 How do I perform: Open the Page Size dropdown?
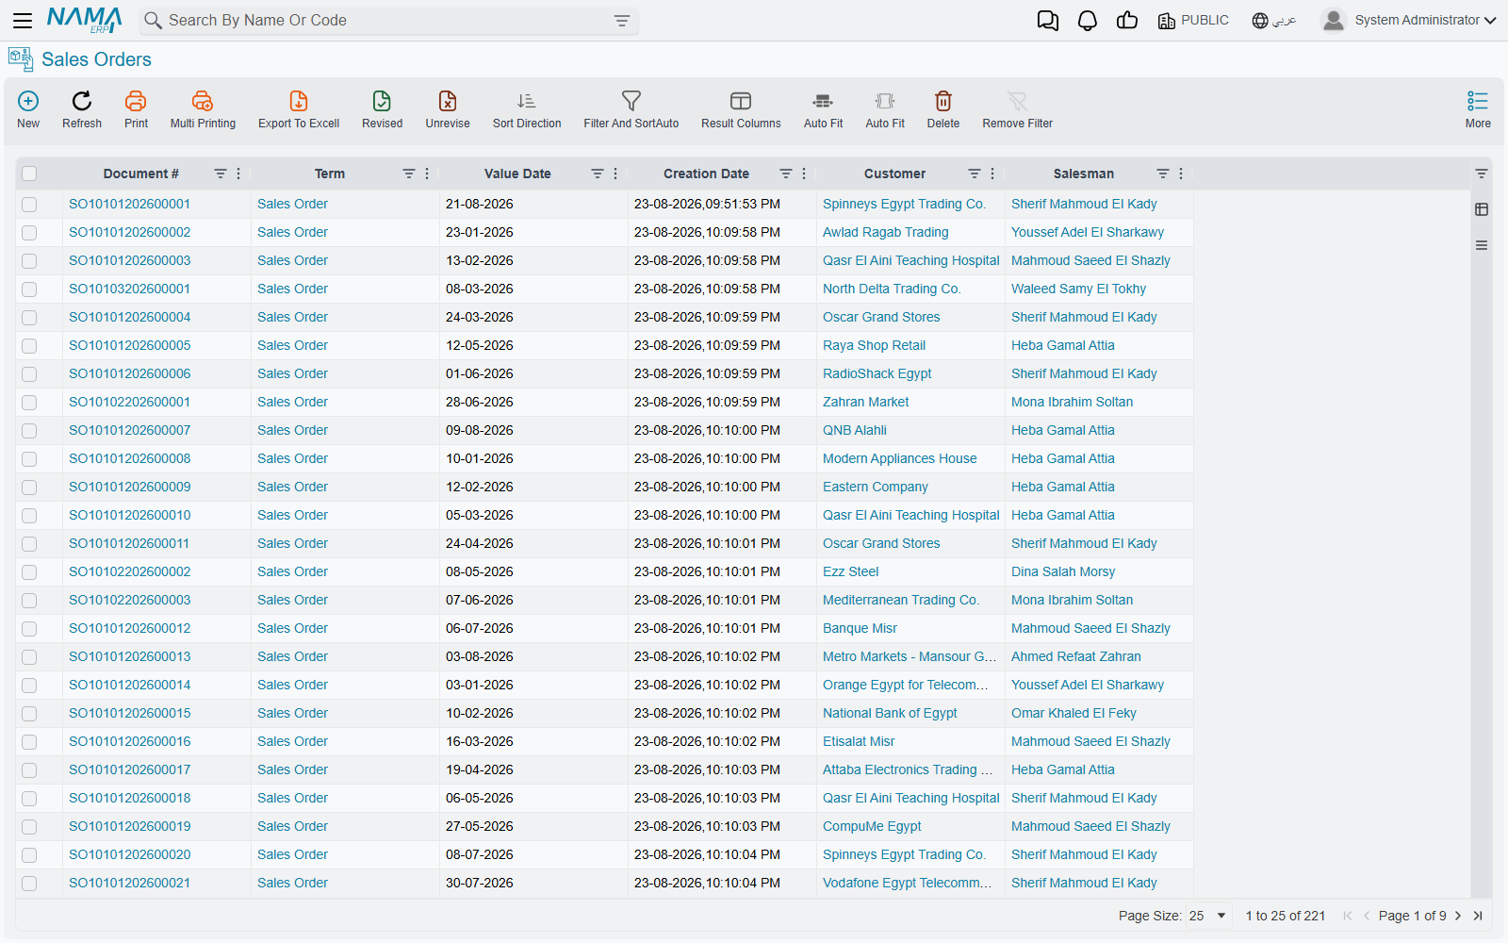(x=1208, y=916)
